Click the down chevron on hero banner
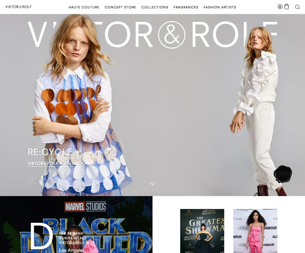305x253 pixels. [x=152, y=184]
